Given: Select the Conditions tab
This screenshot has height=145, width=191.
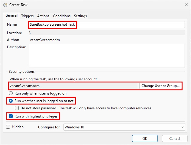Looking at the screenshot, I should click(x=62, y=16).
